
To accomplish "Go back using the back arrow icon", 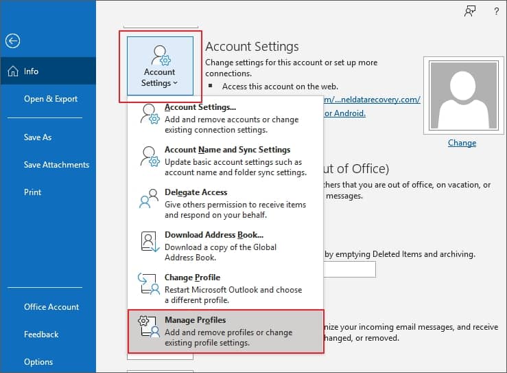I will (x=12, y=41).
